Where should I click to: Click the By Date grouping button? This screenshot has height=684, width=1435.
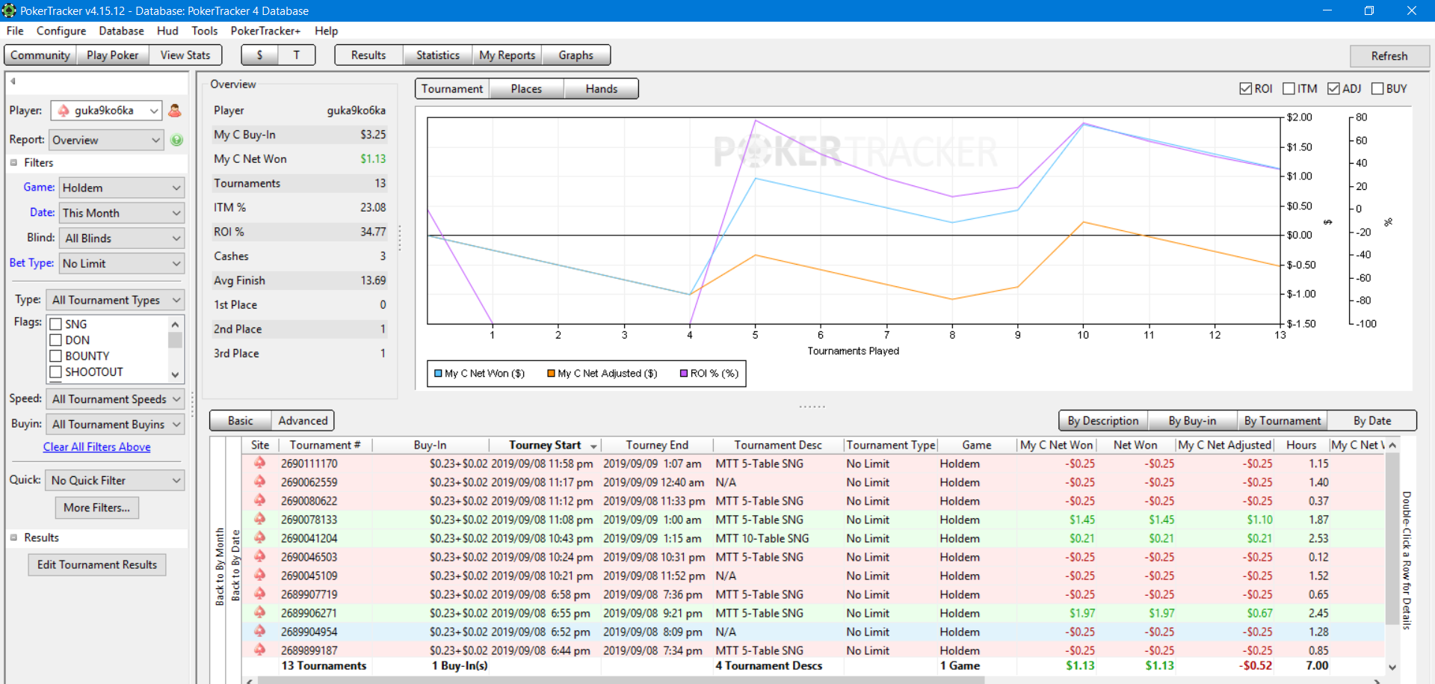pyautogui.click(x=1372, y=421)
